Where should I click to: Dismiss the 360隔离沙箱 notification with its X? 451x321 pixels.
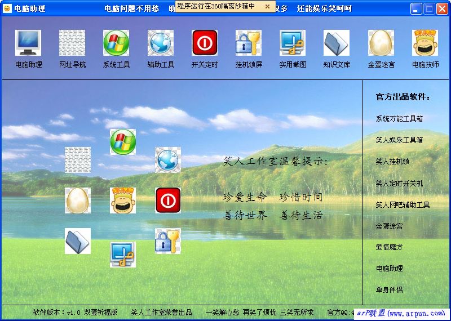coord(267,6)
